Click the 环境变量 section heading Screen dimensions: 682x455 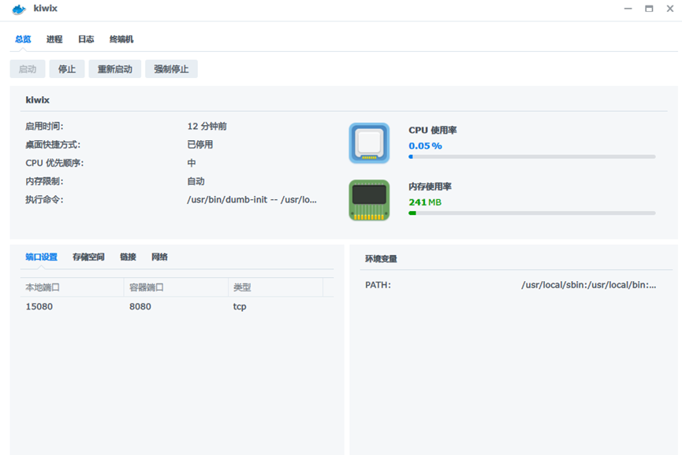381,259
